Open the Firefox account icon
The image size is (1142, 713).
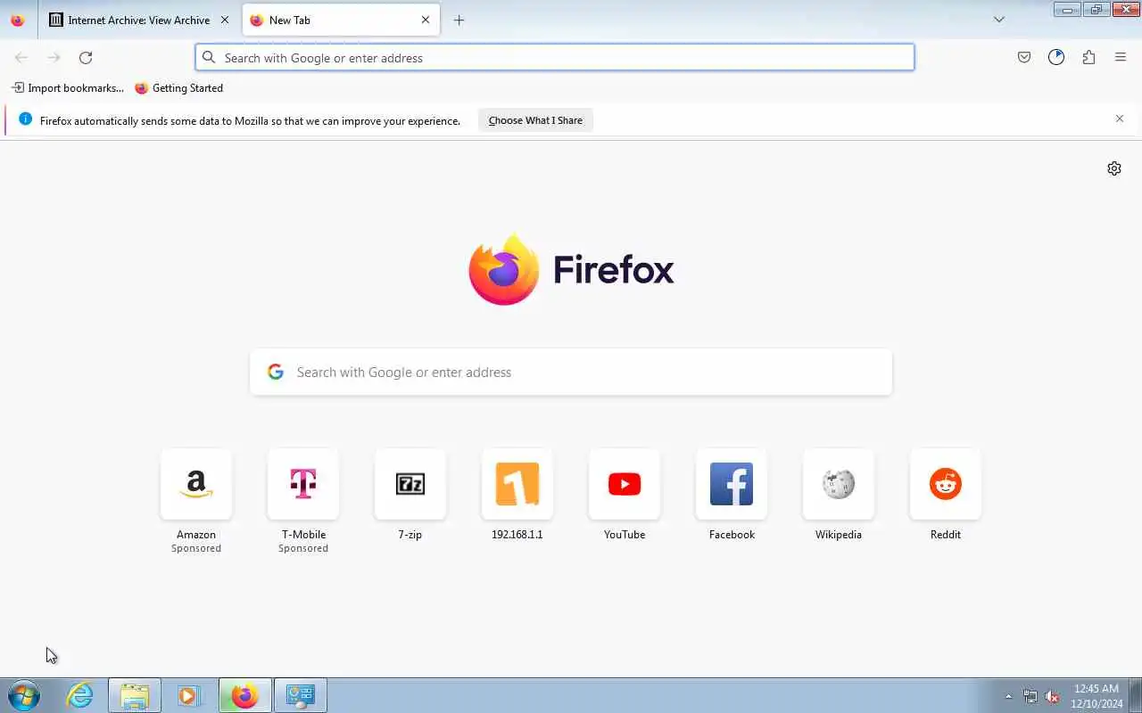coord(1056,58)
